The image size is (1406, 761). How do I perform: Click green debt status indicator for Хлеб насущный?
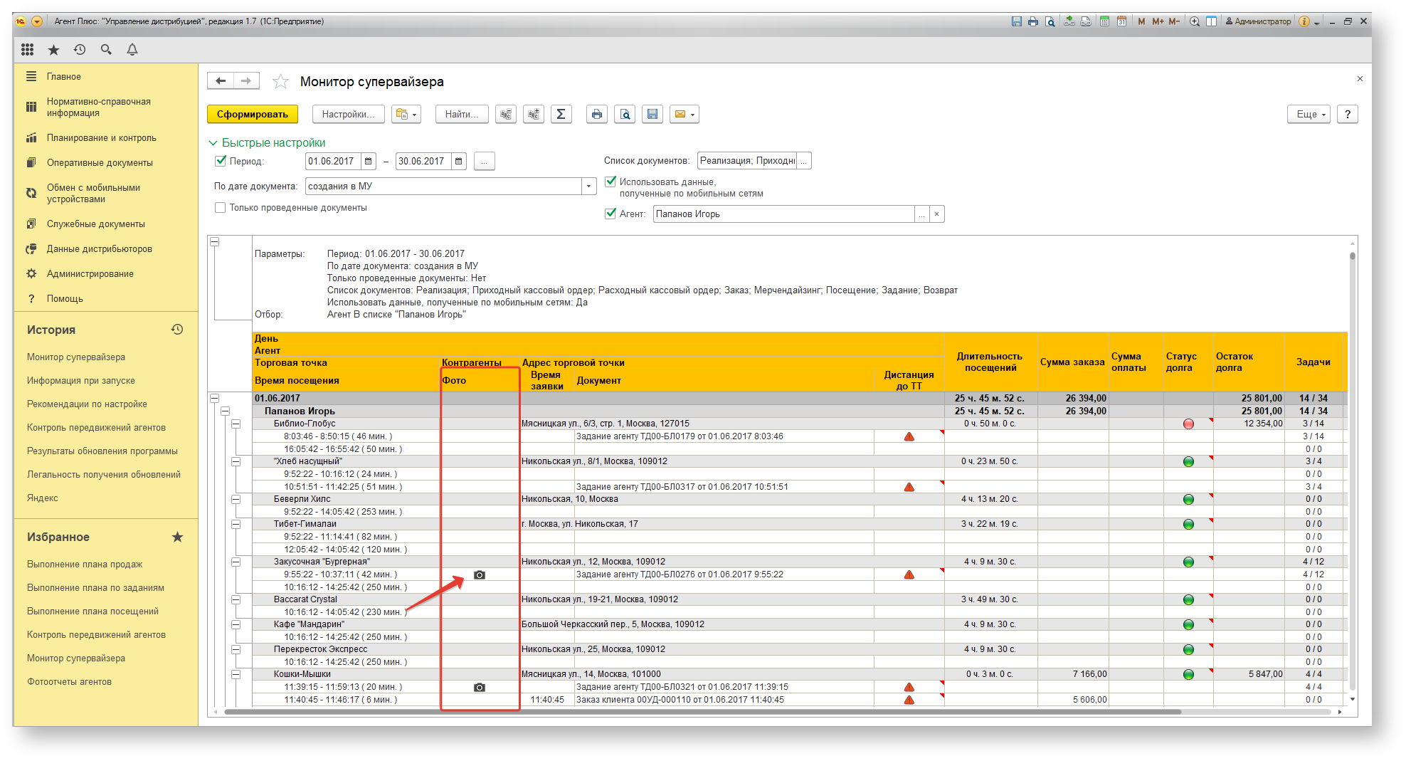pyautogui.click(x=1188, y=461)
